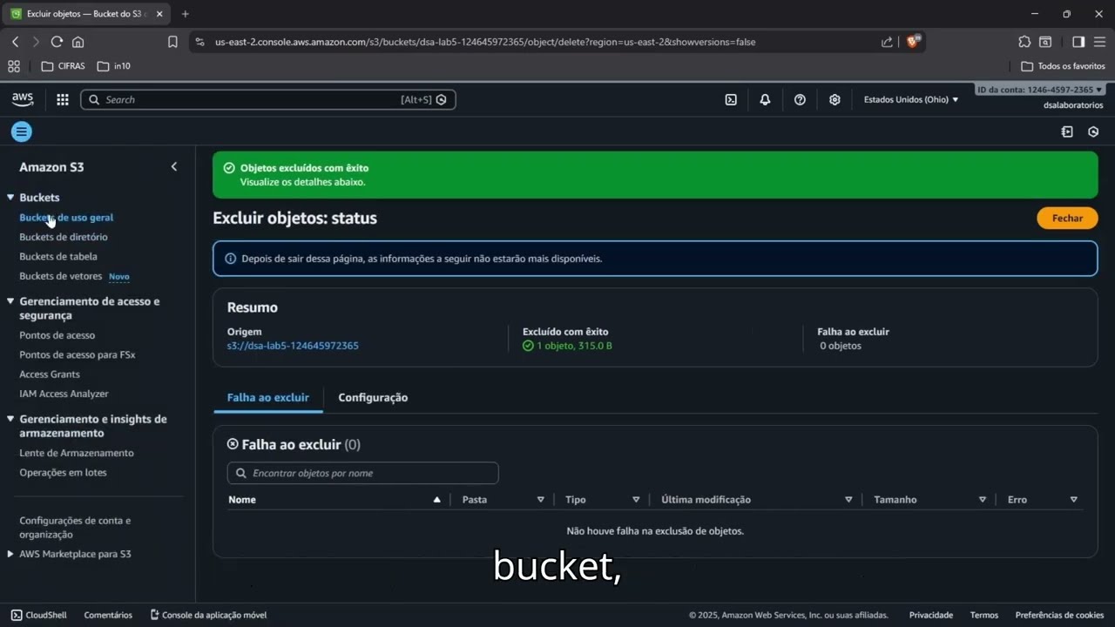This screenshot has width=1115, height=627.
Task: Toggle browser sidebar panel icon
Action: pos(1078,42)
